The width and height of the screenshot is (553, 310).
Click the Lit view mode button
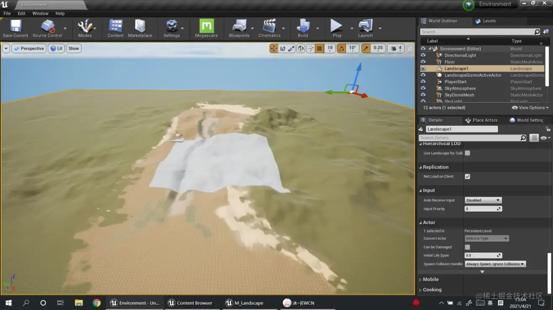pyautogui.click(x=56, y=49)
